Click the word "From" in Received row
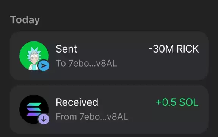This screenshot has height=137, width=218. click(66, 116)
